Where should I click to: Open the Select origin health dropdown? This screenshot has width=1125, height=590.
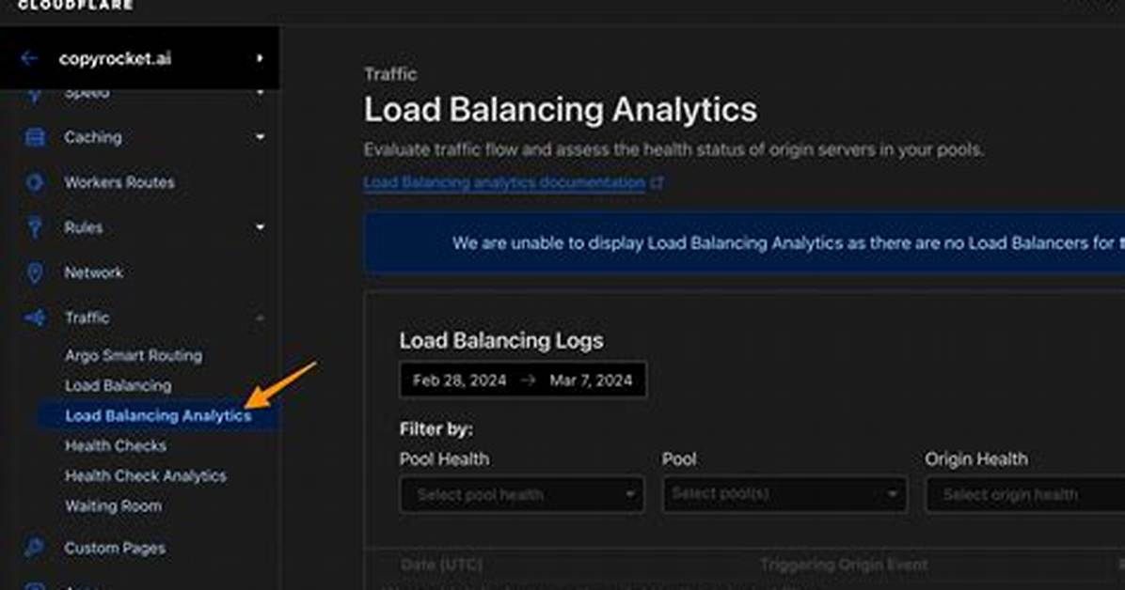pyautogui.click(x=1025, y=494)
